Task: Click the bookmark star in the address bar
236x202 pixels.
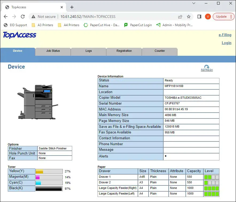Action: [189, 17]
